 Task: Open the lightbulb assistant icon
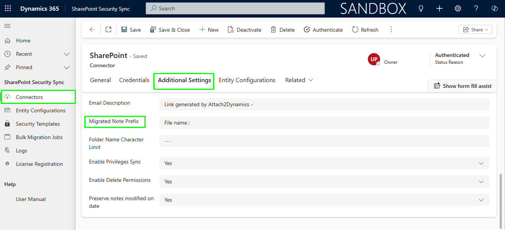[x=421, y=8]
